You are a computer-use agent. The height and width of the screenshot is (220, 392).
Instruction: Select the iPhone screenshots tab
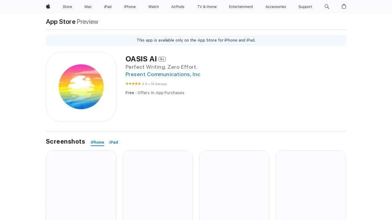[97, 142]
